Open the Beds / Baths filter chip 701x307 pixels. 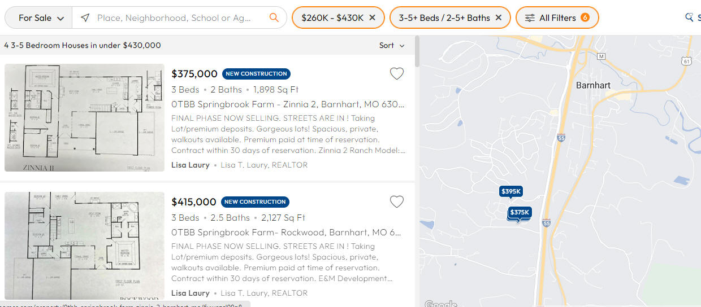click(x=444, y=17)
